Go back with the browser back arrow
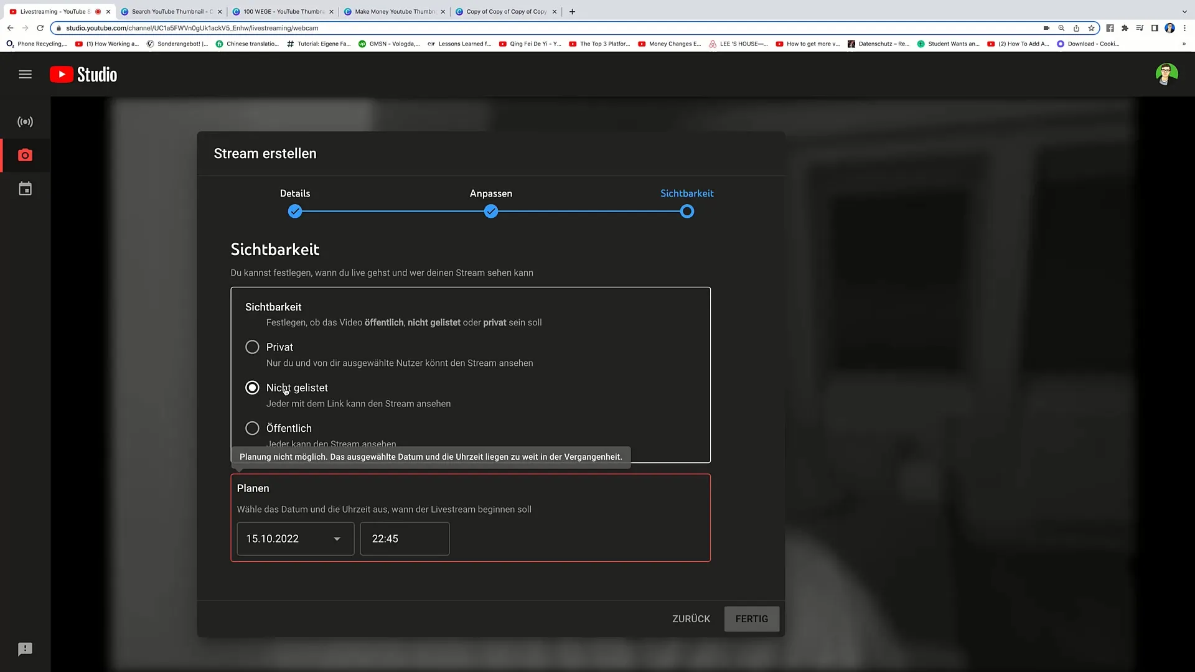1195x672 pixels. (x=10, y=28)
